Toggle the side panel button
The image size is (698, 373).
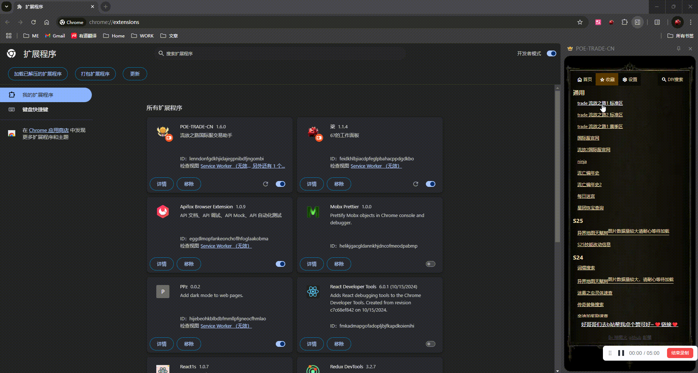coord(638,22)
